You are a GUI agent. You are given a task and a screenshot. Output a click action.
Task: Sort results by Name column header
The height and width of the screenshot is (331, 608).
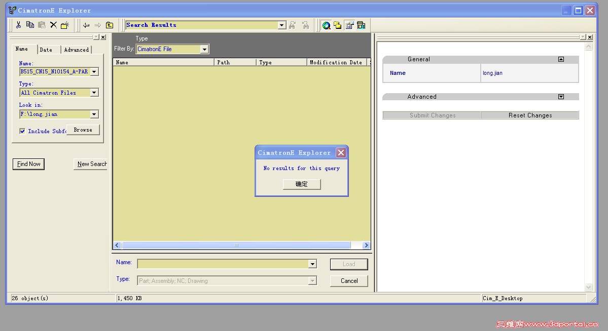point(163,62)
